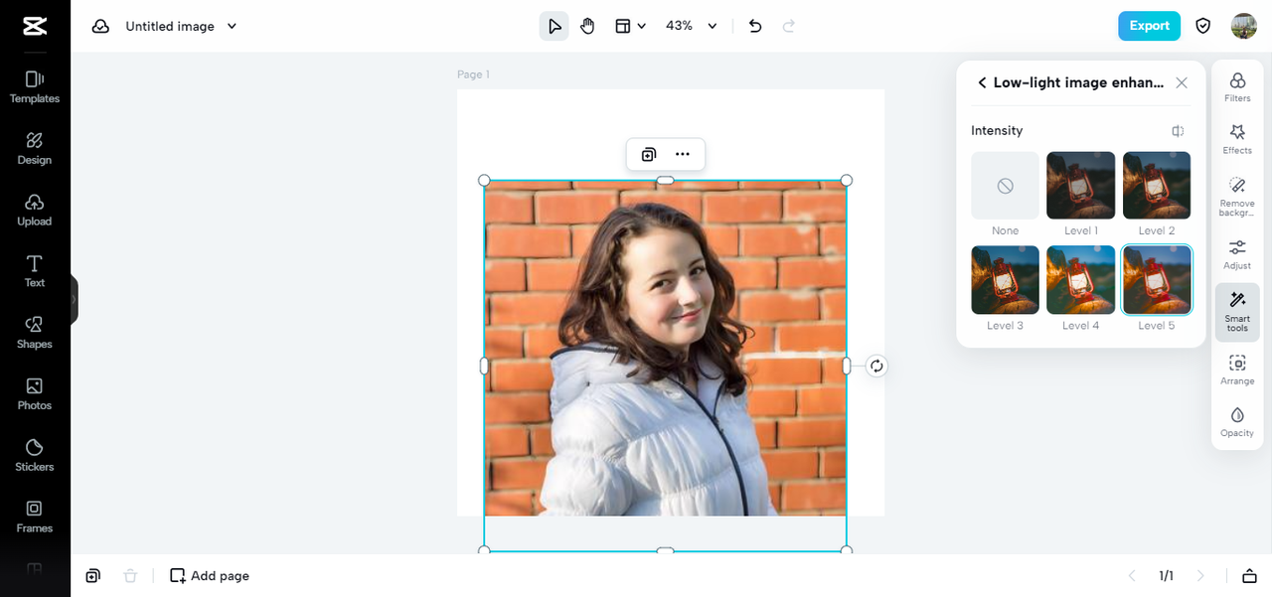Click the right-middle edge handle of image

847,366
